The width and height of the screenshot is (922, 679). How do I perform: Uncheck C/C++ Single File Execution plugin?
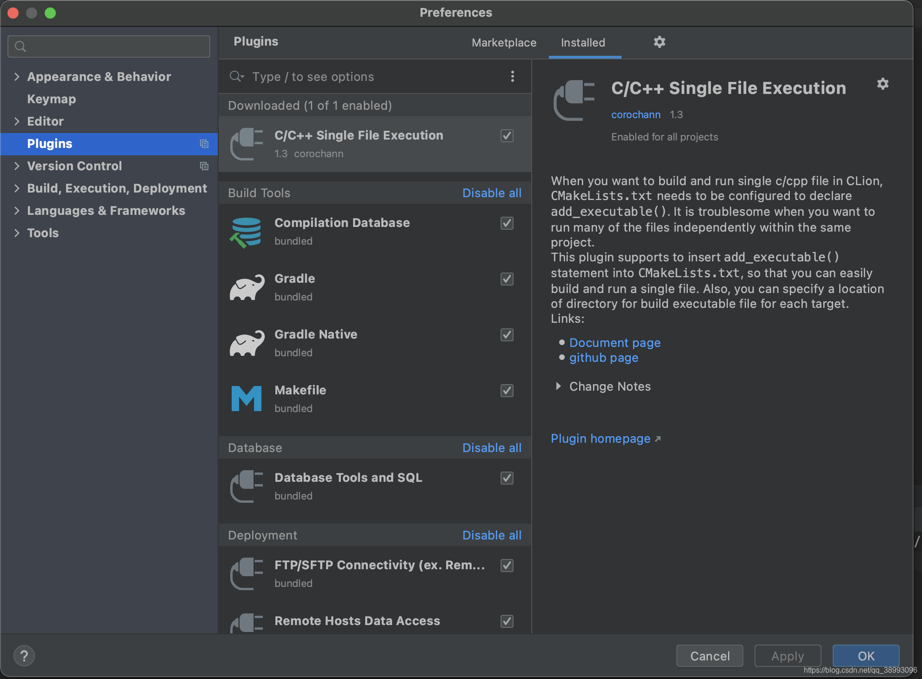click(x=507, y=136)
